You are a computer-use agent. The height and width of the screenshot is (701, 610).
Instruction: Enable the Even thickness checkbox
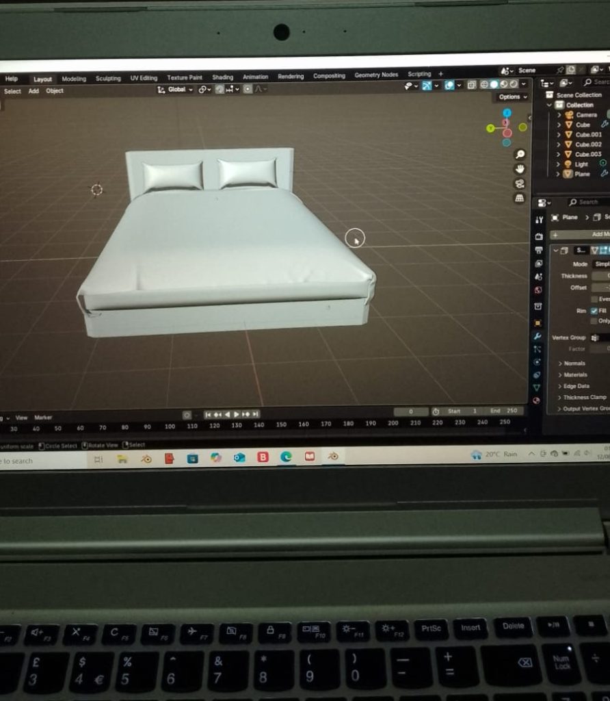594,299
